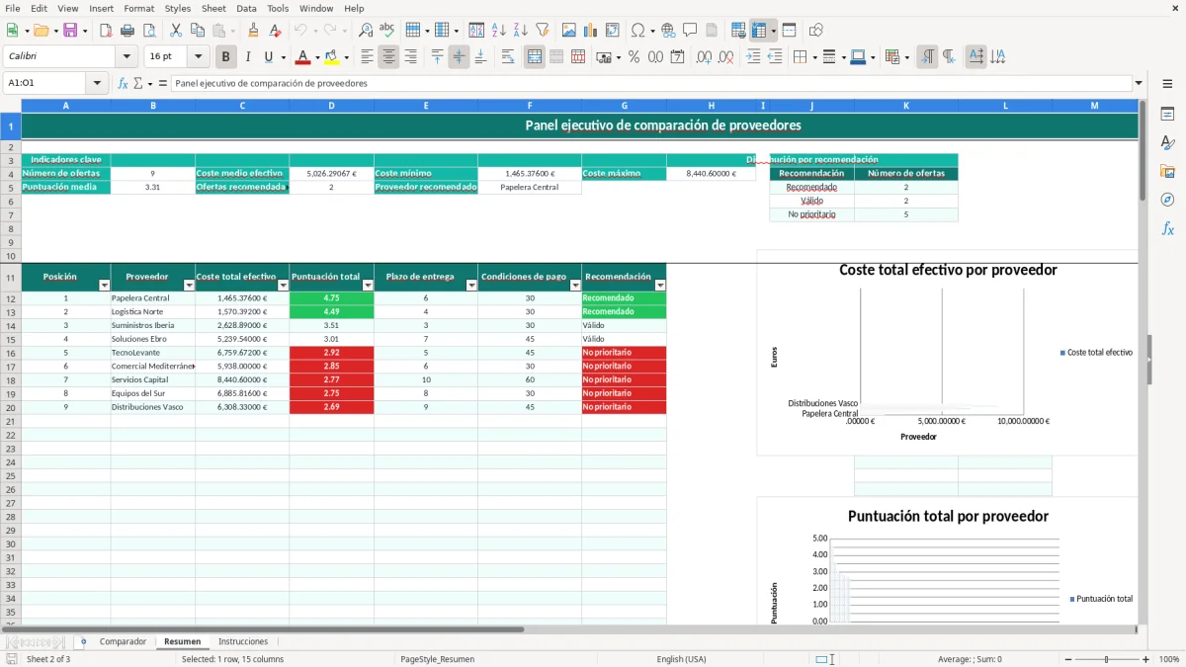This screenshot has width=1186, height=667.
Task: Open the Sheet menu
Action: [x=213, y=8]
